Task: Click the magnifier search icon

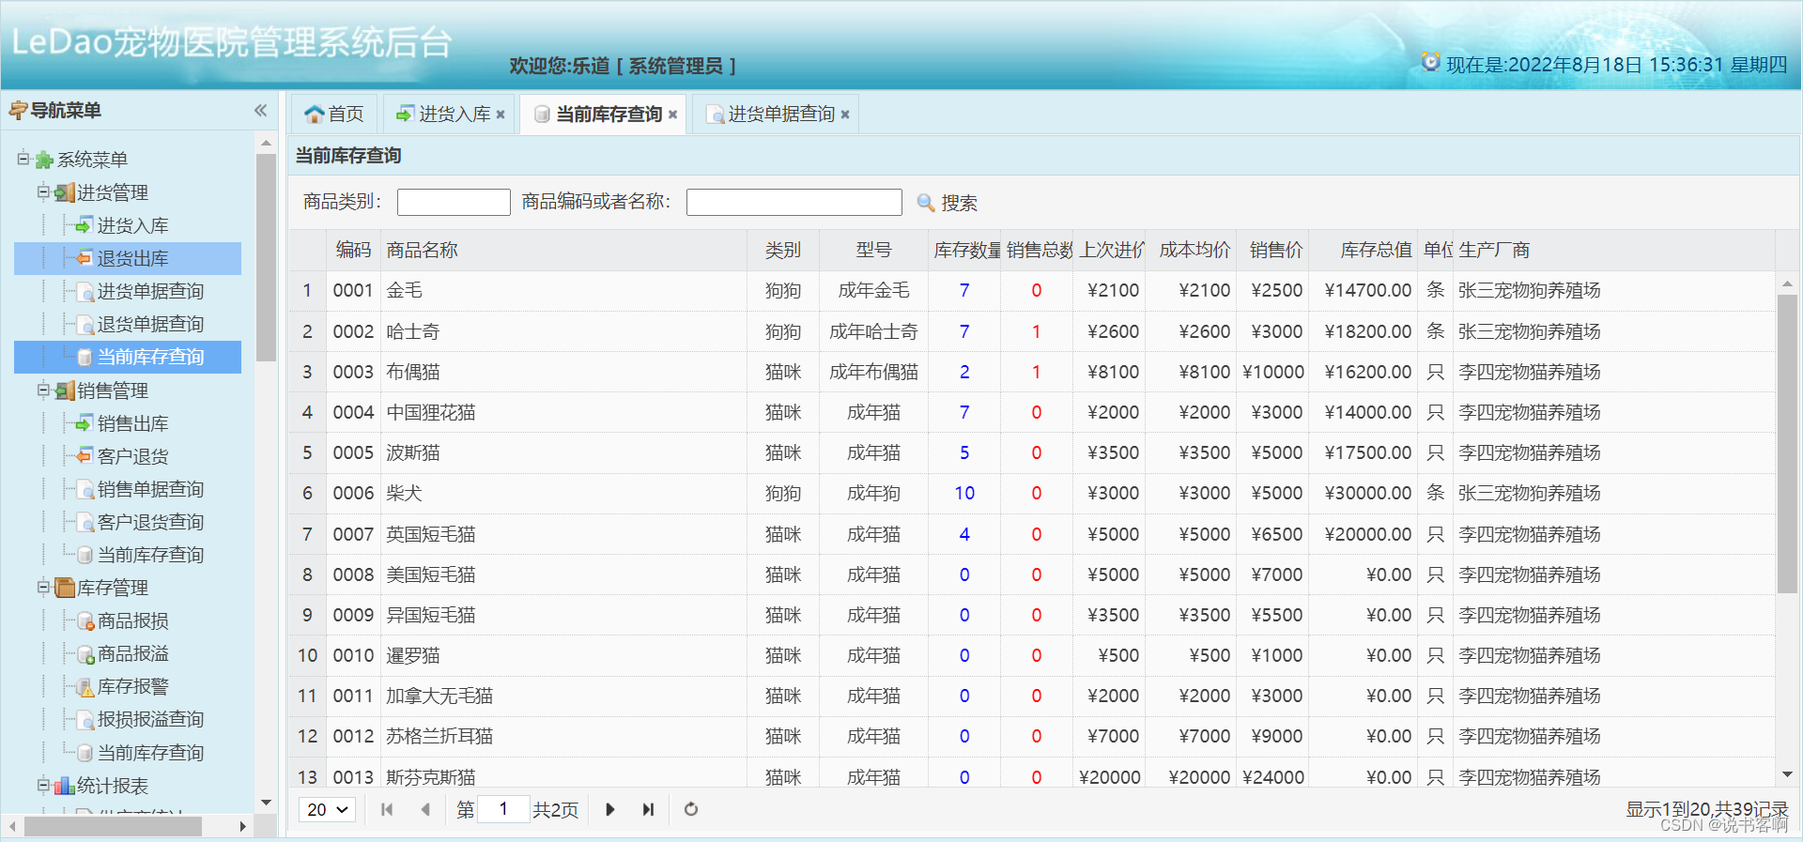Action: [x=926, y=203]
